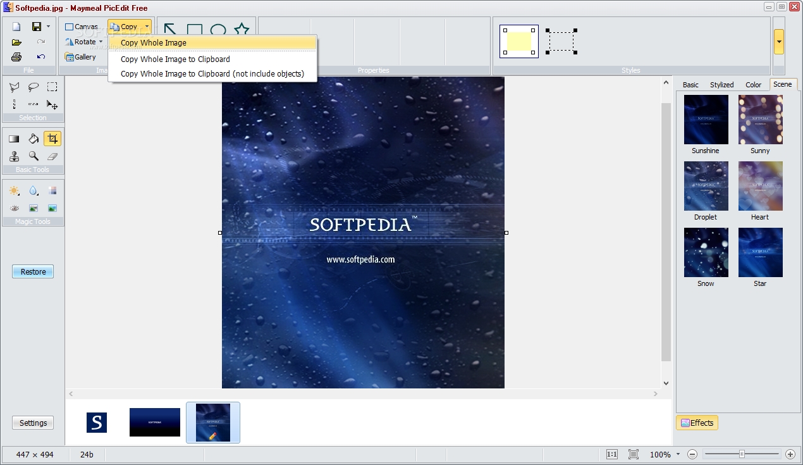Select the polygon selection tool
The height and width of the screenshot is (465, 803).
[14, 87]
